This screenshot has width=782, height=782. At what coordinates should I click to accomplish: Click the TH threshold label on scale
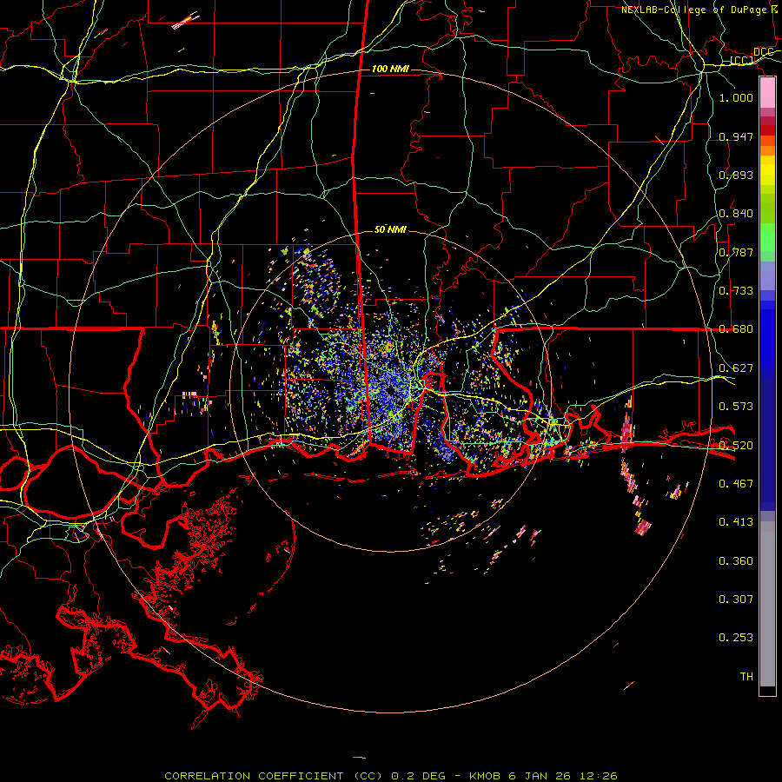point(746,677)
